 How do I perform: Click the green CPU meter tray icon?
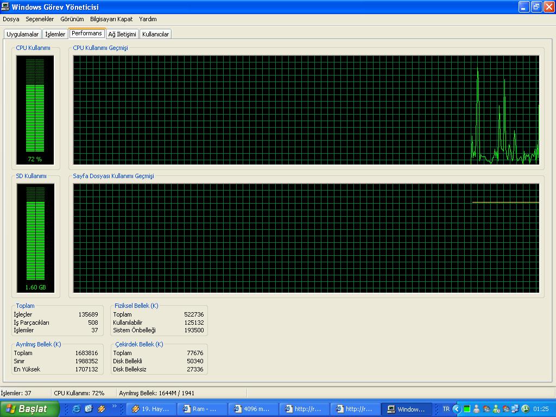tap(467, 409)
